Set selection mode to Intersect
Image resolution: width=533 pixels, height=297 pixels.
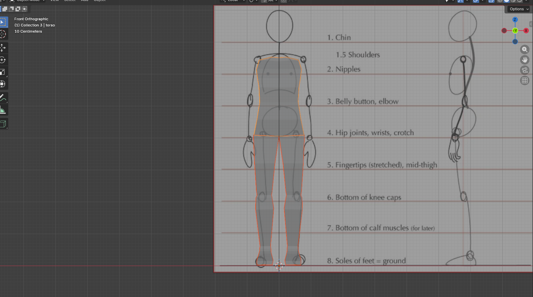[24, 9]
